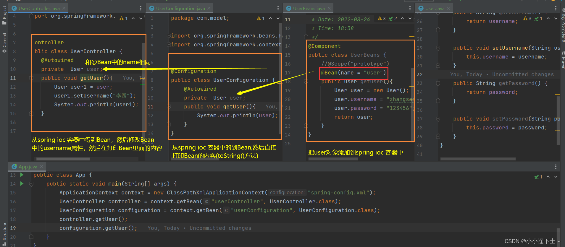Screen dimensions: 565x247
Task: Click warning indicator in UserController editor
Action: tap(123, 18)
